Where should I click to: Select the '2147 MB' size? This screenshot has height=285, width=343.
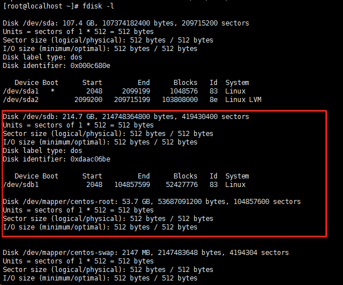coord(136,253)
